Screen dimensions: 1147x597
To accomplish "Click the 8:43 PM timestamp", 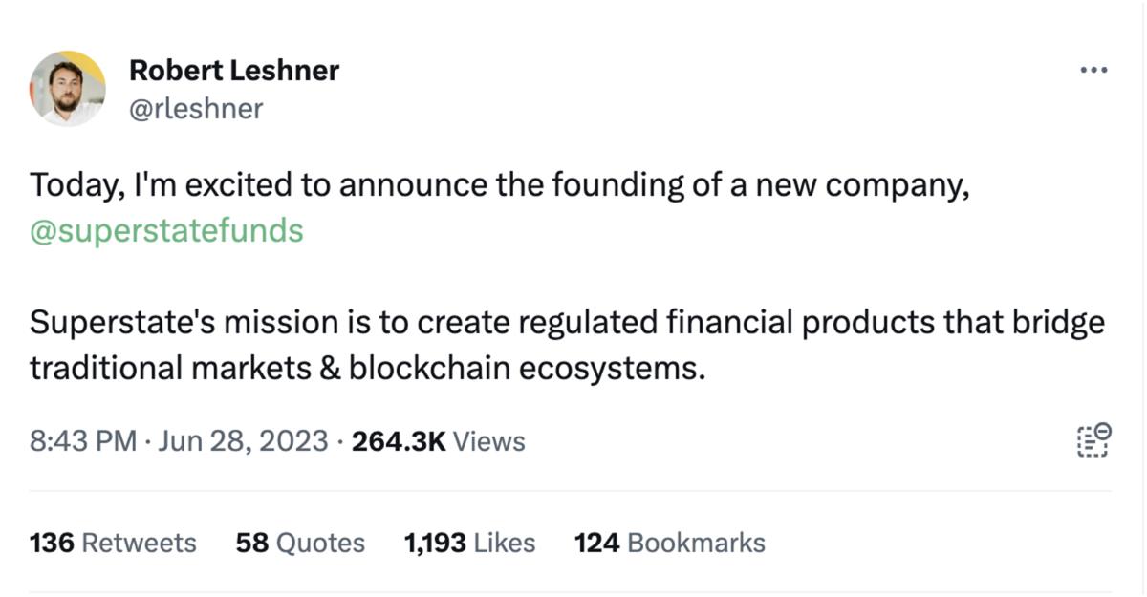I will coord(83,441).
